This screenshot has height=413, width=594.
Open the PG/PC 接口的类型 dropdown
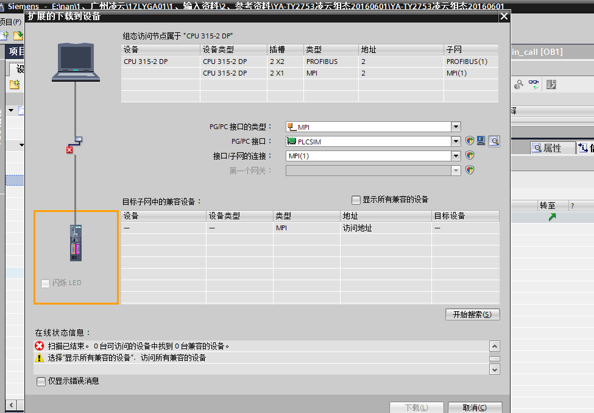pyautogui.click(x=456, y=127)
